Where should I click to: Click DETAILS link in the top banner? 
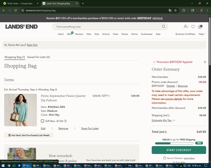click(x=157, y=18)
